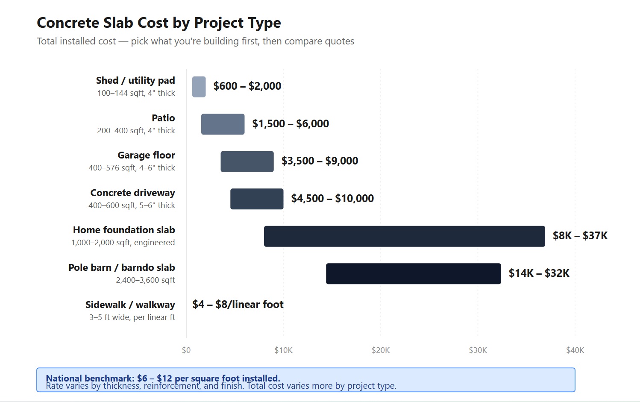Select the Garage floor bar

(247, 161)
